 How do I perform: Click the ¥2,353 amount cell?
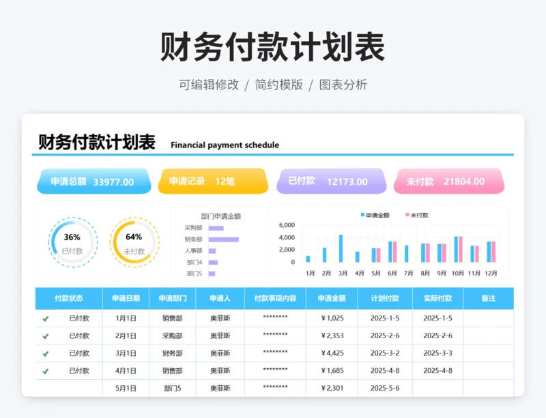pyautogui.click(x=332, y=335)
